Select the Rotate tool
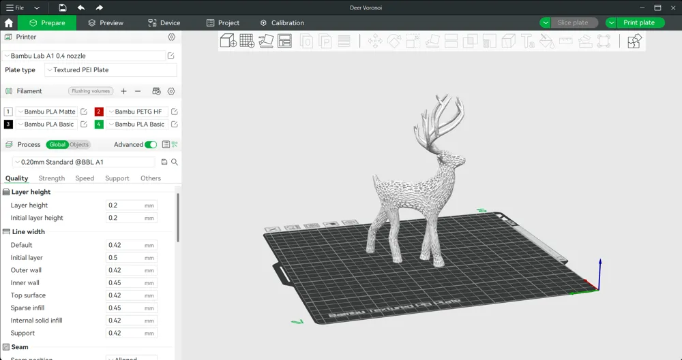The image size is (682, 360). coord(394,42)
